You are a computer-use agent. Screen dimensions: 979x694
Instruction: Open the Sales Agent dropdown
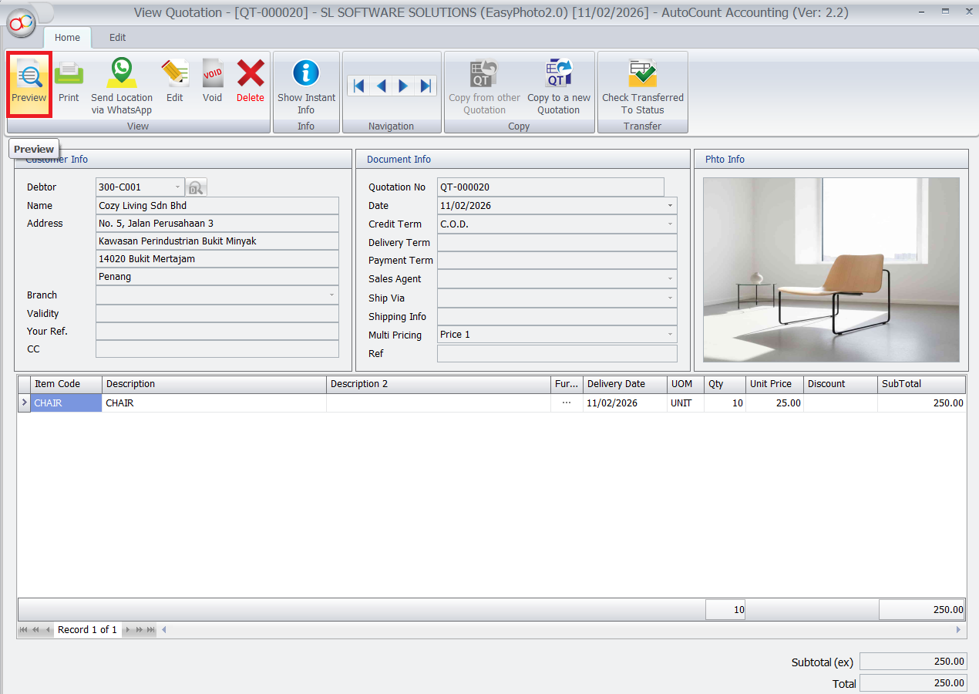coord(670,279)
